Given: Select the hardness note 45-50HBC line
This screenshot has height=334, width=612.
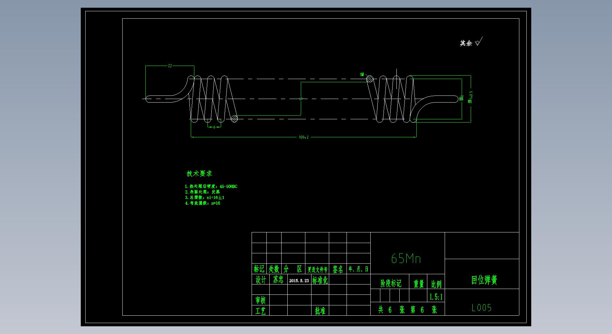Looking at the screenshot, I should pyautogui.click(x=211, y=186).
